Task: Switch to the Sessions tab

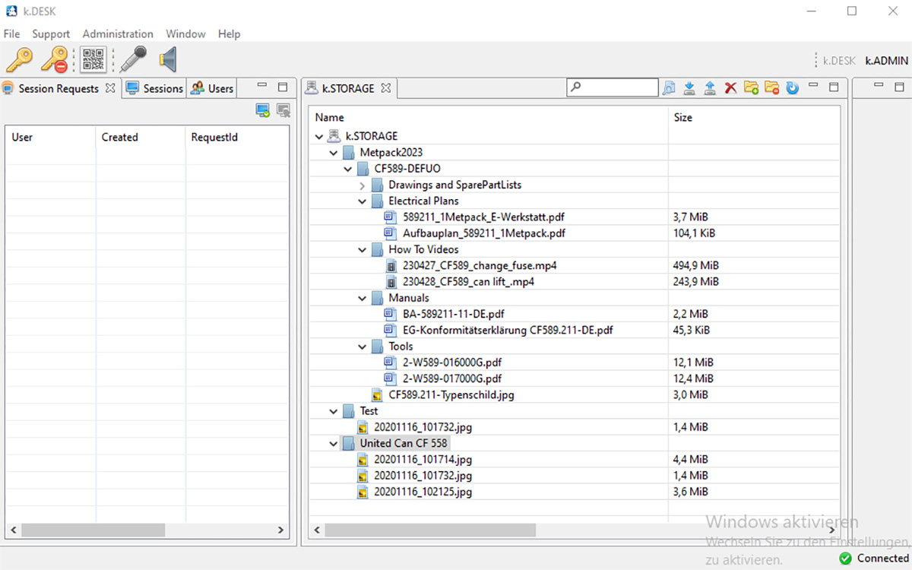Action: (155, 88)
